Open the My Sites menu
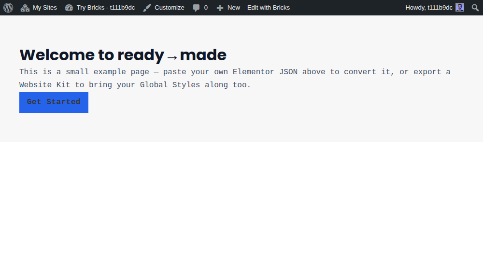This screenshot has width=483, height=270. [39, 8]
